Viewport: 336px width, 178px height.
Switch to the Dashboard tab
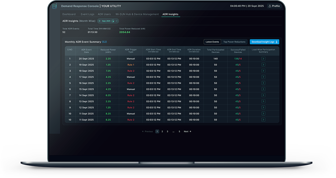(69, 14)
